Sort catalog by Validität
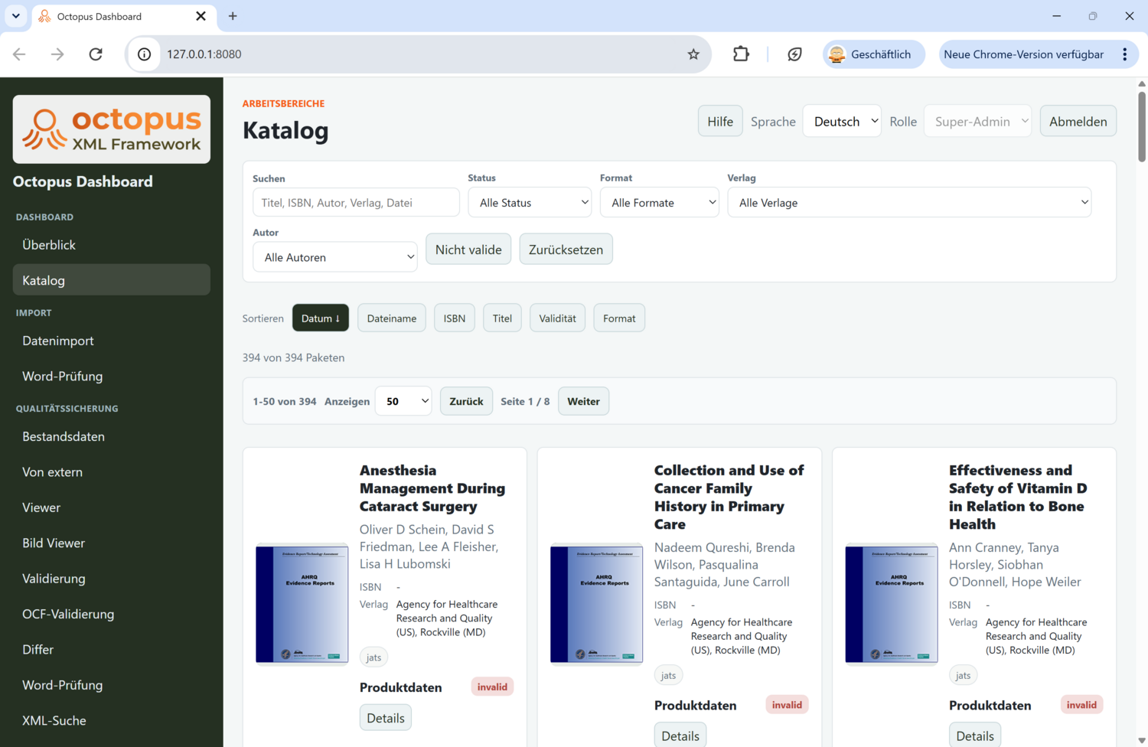 (x=557, y=318)
